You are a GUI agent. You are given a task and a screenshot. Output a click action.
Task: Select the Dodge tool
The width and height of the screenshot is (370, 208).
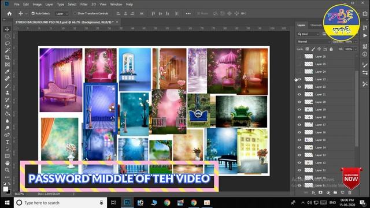7,128
